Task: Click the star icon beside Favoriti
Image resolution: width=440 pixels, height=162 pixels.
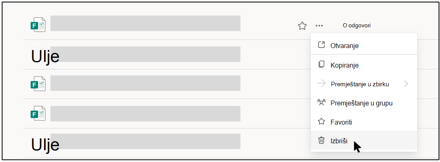Action: (321, 121)
